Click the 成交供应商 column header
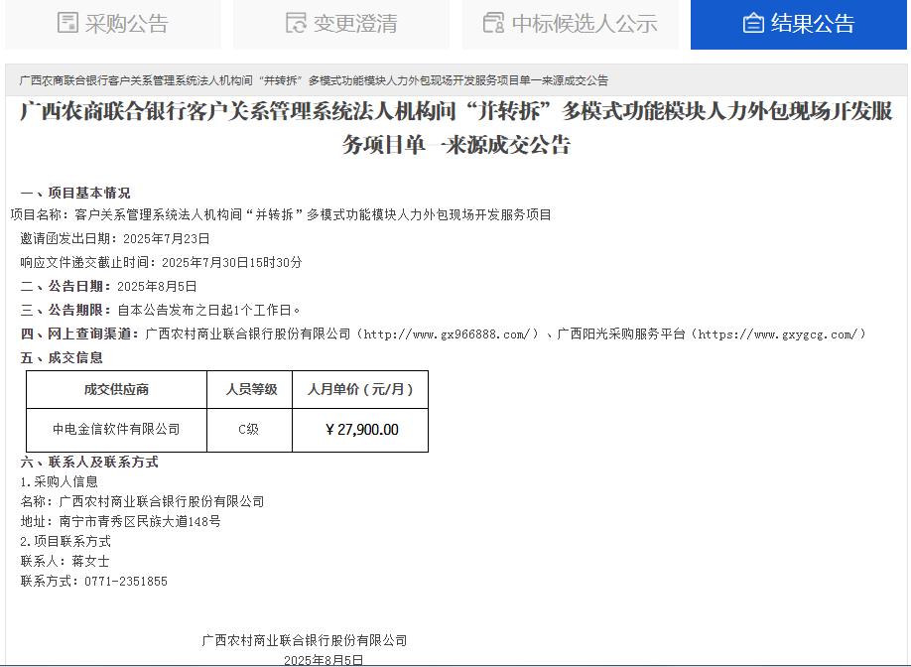 coord(117,389)
